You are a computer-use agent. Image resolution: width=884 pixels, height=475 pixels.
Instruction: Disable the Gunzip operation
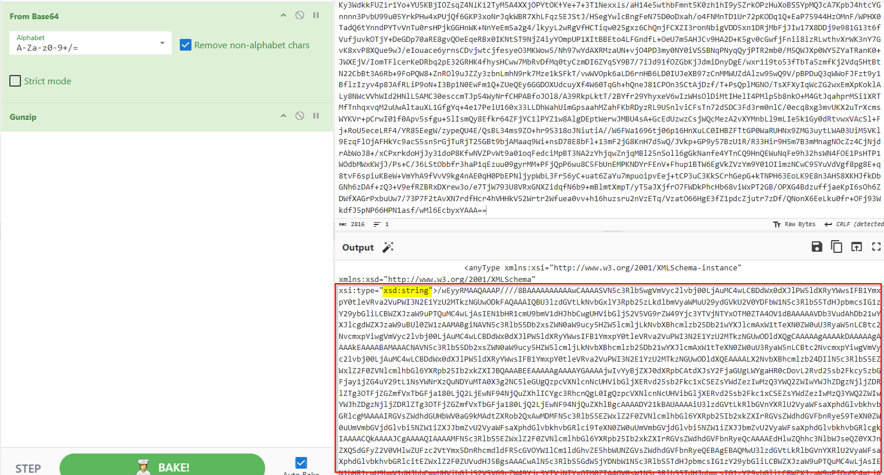pyautogui.click(x=300, y=116)
